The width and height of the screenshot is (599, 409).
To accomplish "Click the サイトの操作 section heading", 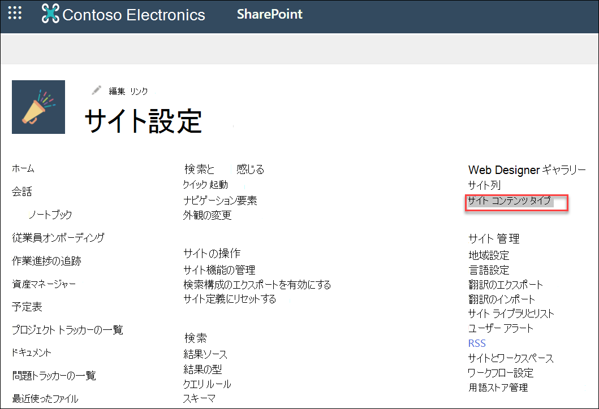I will click(212, 253).
